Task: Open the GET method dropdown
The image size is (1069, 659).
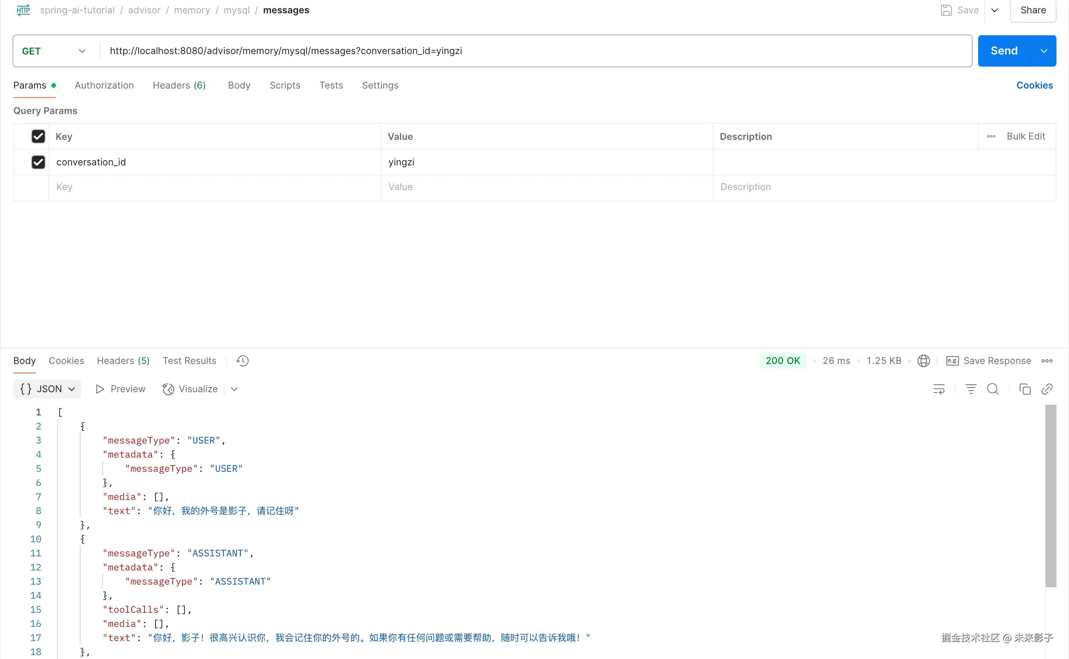Action: 54,51
